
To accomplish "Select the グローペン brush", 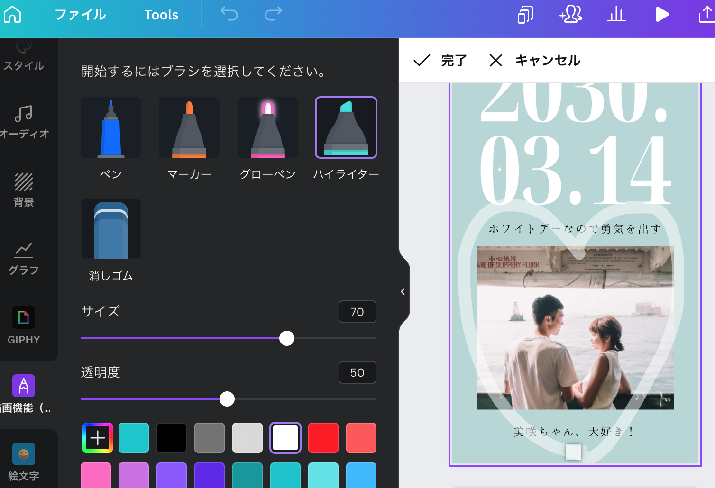I will pyautogui.click(x=268, y=127).
